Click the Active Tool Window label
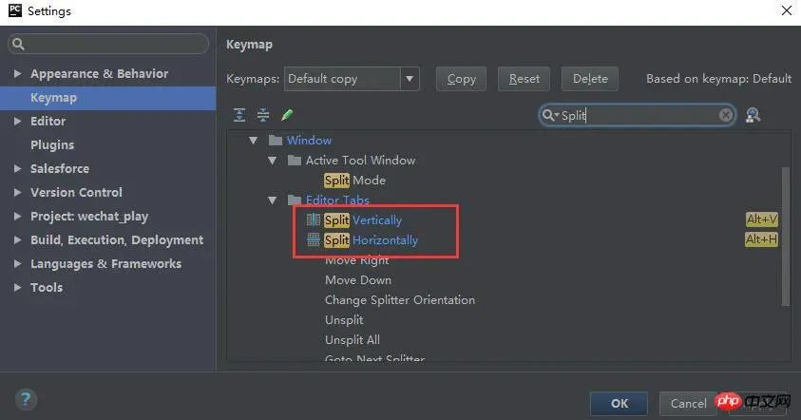This screenshot has height=420, width=801. coord(361,161)
